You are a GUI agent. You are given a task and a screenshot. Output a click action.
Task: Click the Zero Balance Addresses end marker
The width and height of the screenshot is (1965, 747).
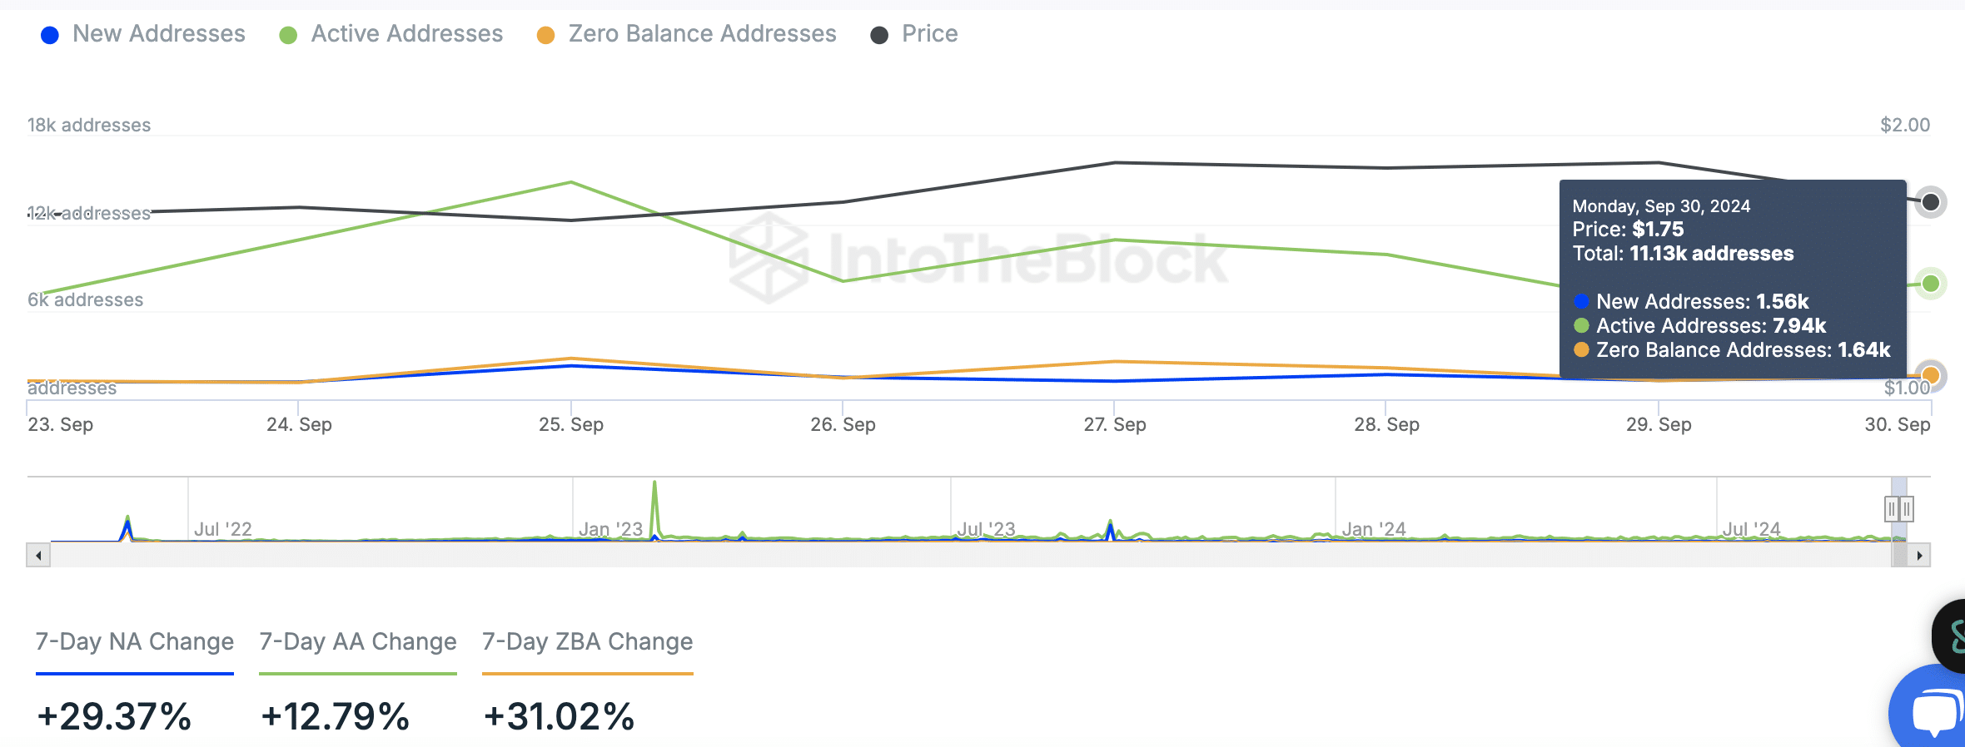coord(1930,376)
